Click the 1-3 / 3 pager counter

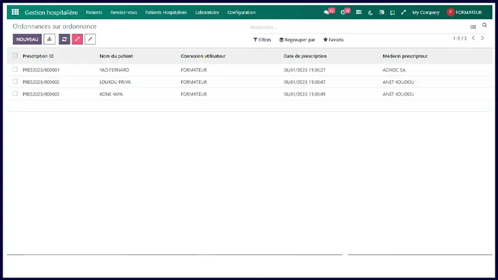459,38
